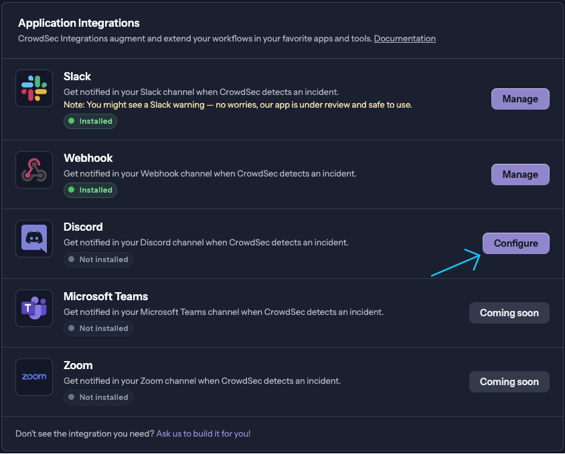Click Not installed badge under Zoom
Image resolution: width=565 pixels, height=454 pixels.
98,397
